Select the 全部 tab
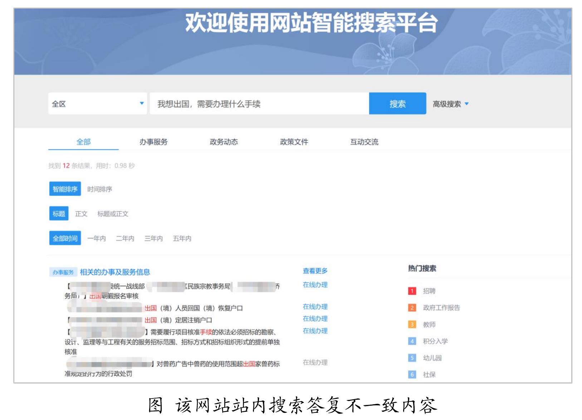Viewport: 582px width, 420px height. coord(83,142)
